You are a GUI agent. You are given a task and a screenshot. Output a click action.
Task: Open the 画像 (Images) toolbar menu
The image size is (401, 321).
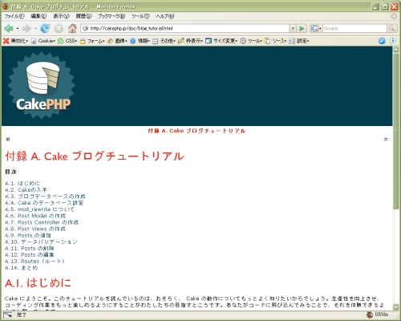(x=118, y=41)
